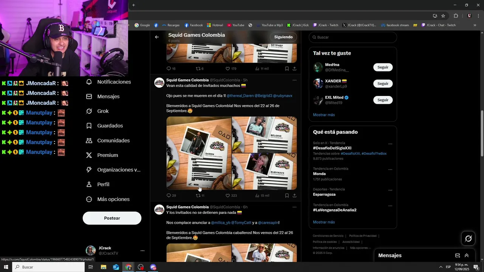
Task: Open options for Esparragoza trend
Action: coord(390,190)
